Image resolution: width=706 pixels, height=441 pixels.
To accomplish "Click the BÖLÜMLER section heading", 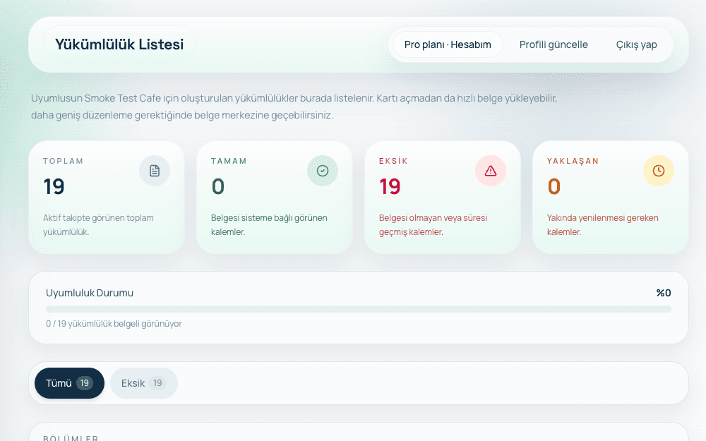I will tap(71, 437).
